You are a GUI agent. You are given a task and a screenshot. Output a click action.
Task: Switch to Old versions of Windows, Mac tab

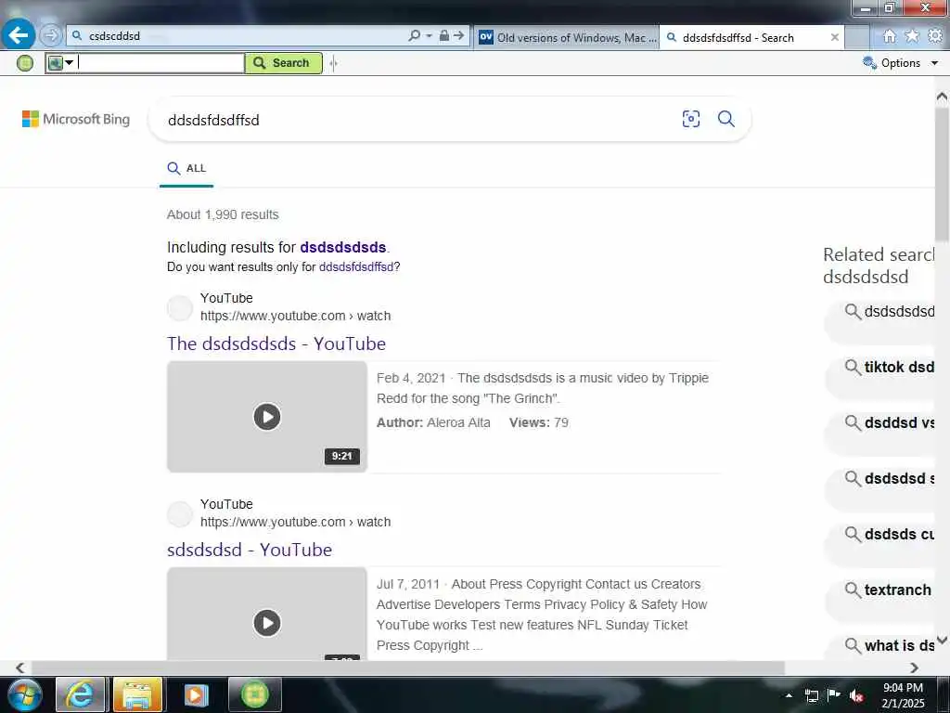[x=568, y=37]
